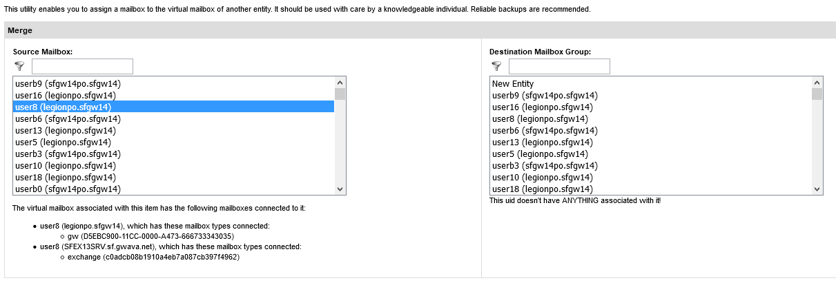Screen dimensions: 836x285
Task: Choose user13 in Source Mailbox list
Action: [66, 131]
